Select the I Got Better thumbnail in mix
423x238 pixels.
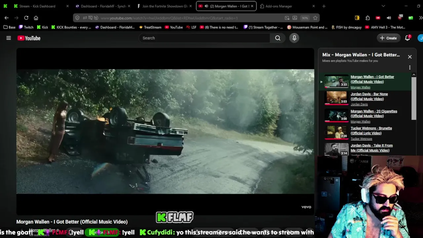click(x=336, y=81)
